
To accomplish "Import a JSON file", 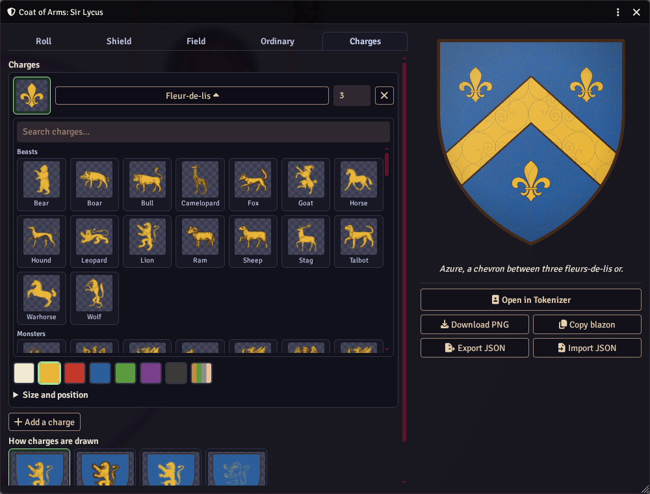I will tap(587, 348).
